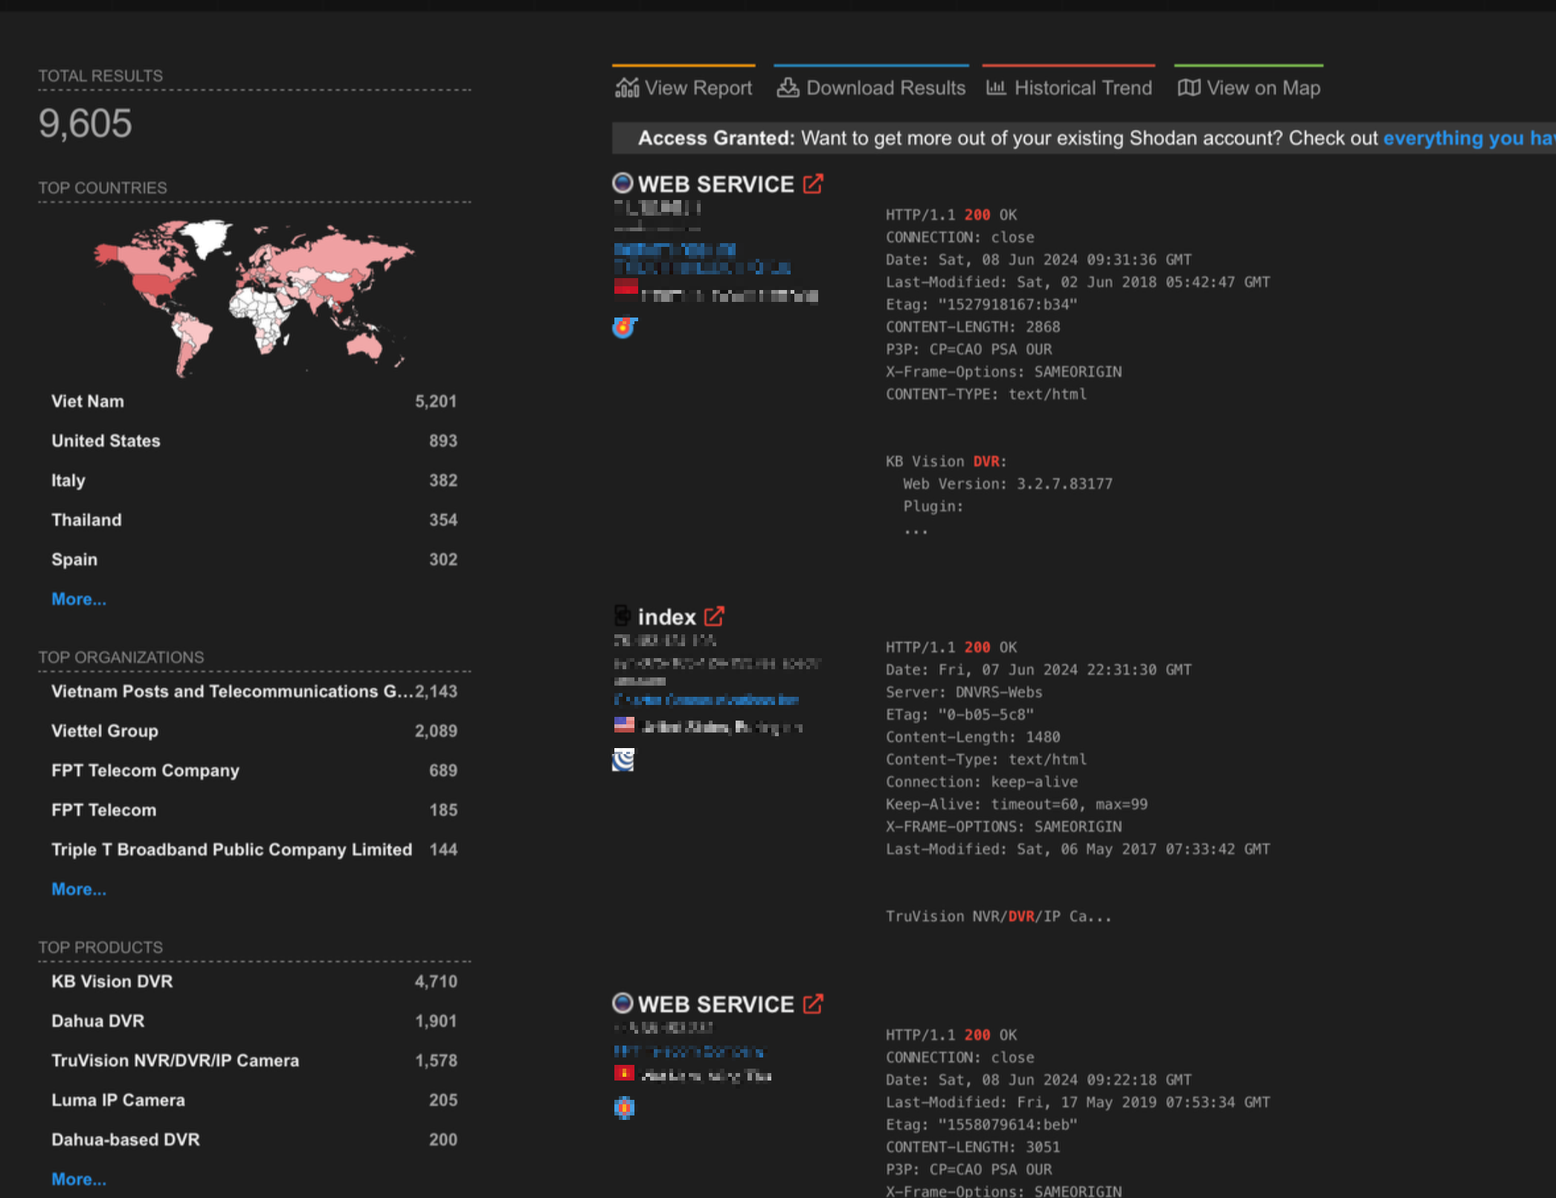This screenshot has width=1556, height=1198.
Task: Click the top countries world map
Action: point(253,297)
